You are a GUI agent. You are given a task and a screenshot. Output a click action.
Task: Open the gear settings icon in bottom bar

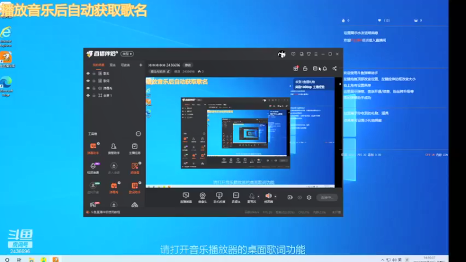(309, 197)
